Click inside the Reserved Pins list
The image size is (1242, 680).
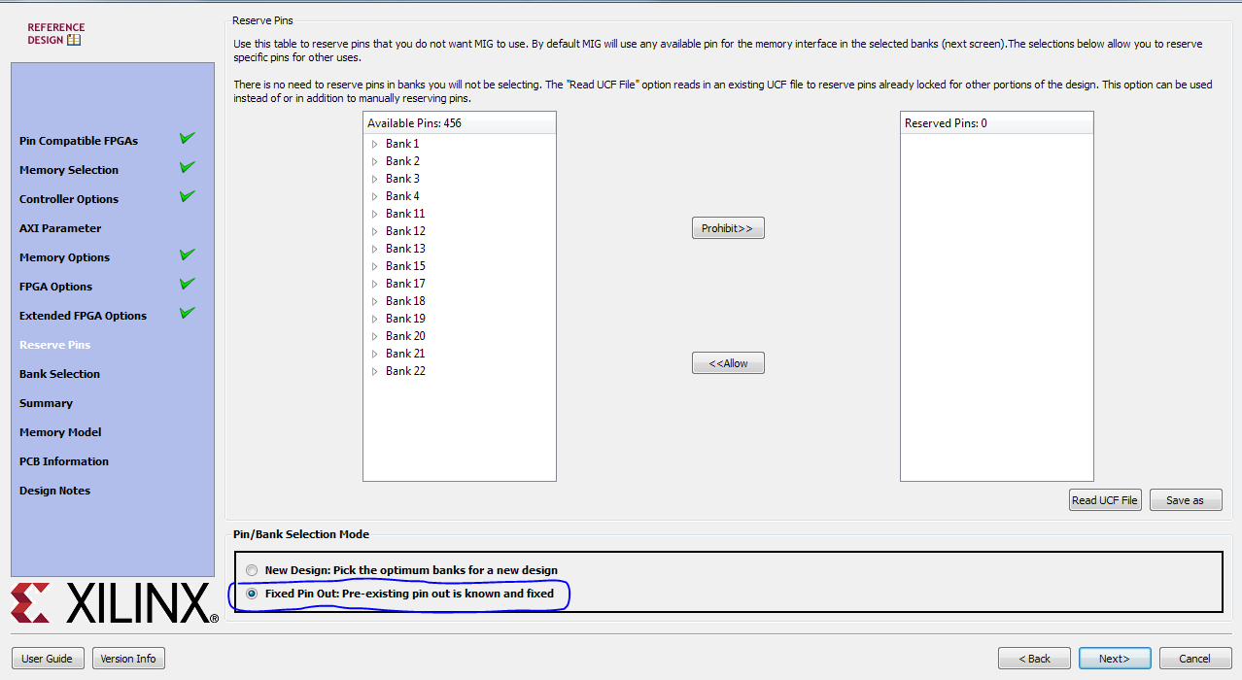997,306
